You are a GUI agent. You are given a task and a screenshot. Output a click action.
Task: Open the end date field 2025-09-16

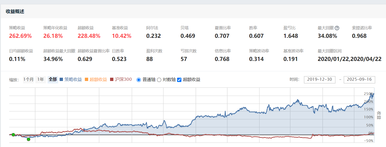tap(359, 79)
